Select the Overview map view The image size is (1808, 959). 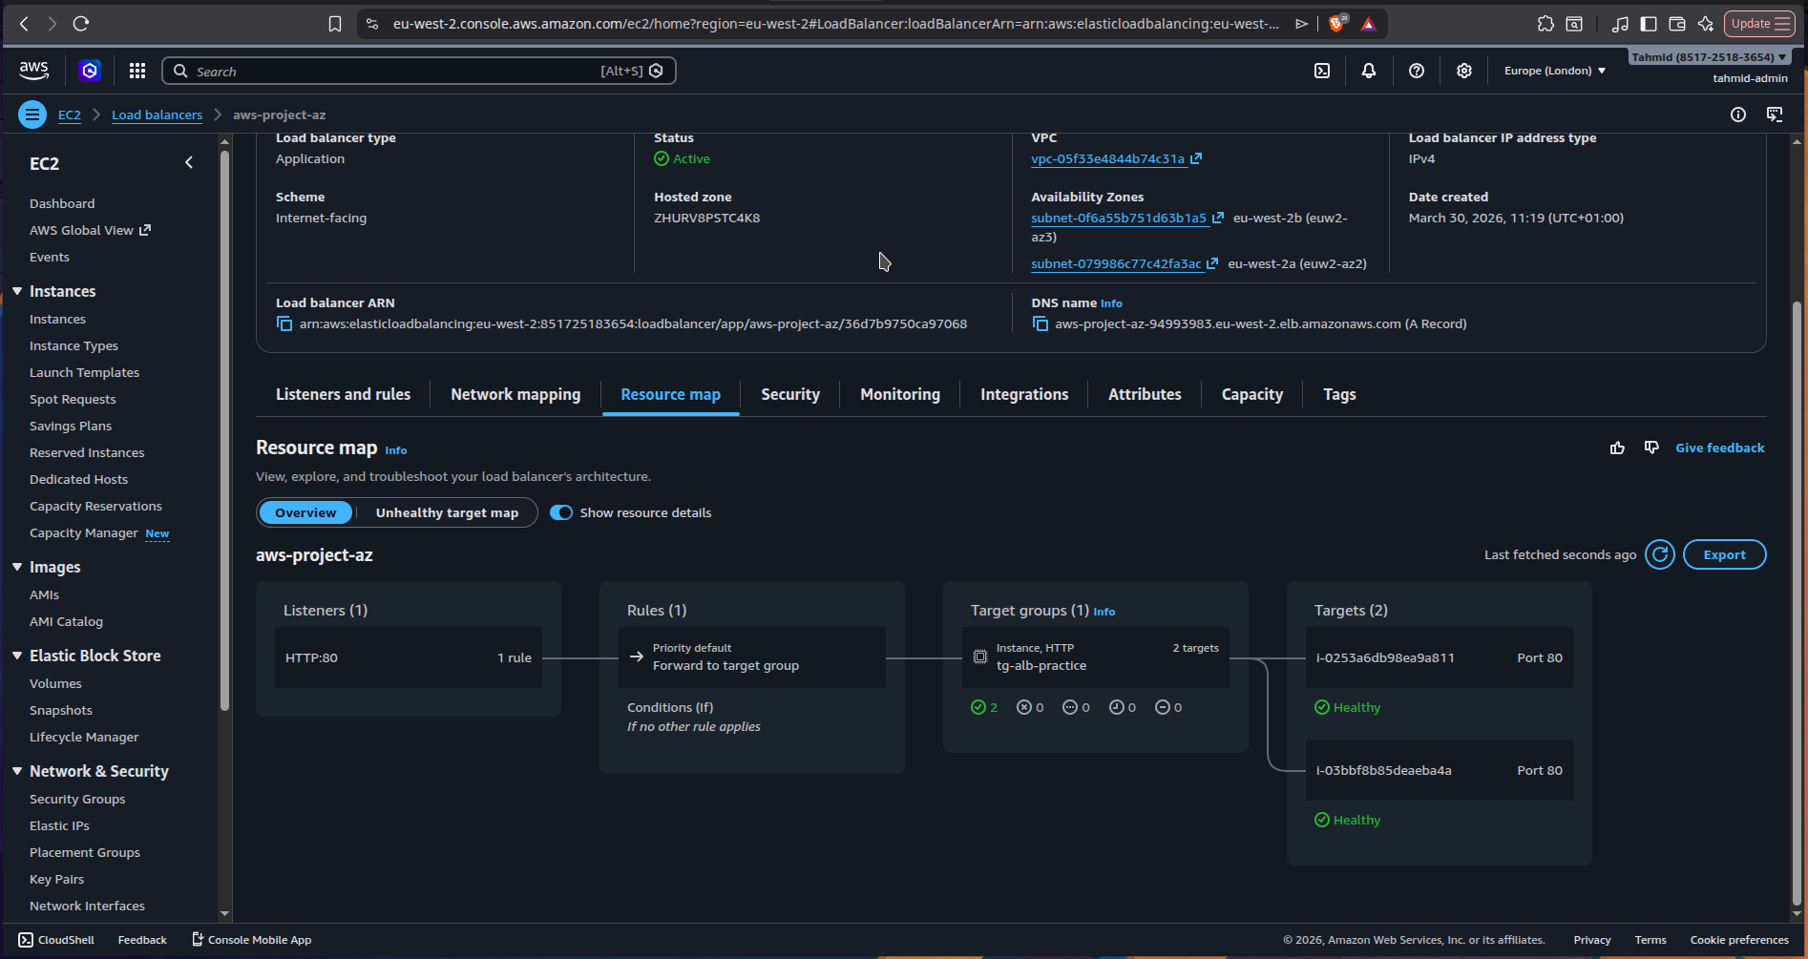pos(305,512)
